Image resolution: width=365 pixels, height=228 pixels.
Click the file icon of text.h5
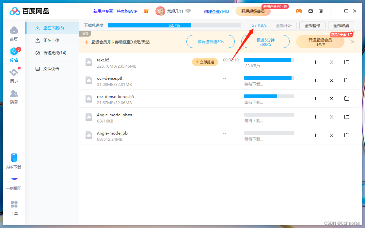(89, 62)
